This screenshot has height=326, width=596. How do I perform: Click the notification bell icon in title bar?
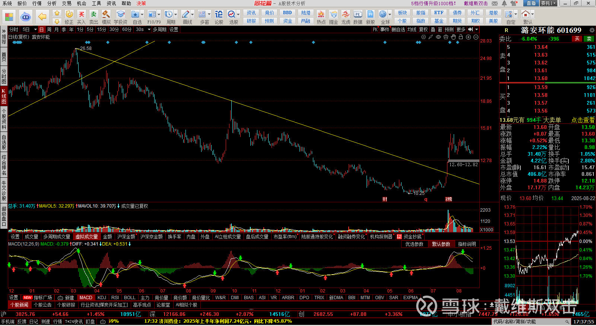504,3
